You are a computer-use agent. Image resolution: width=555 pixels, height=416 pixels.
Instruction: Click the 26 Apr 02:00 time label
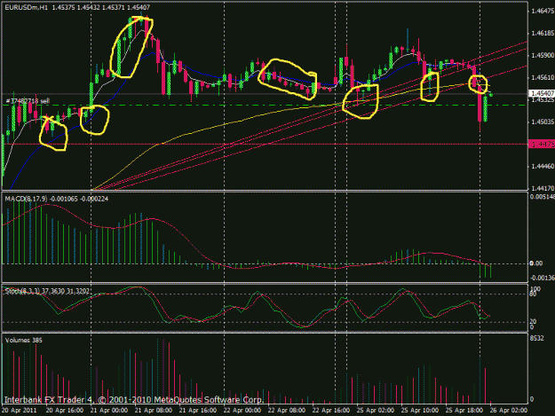508,411
